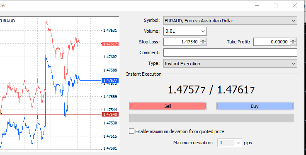Increase Stop Loss with up arrow
Viewport: 306px width, 155px height.
click(203, 40)
